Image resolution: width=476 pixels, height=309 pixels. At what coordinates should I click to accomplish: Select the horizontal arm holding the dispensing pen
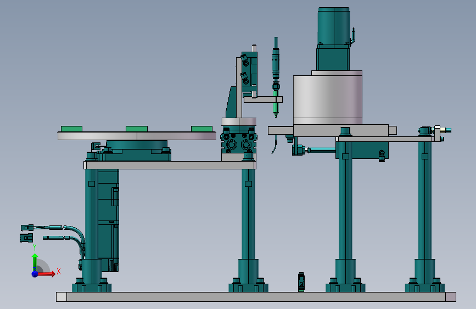pos(263,100)
